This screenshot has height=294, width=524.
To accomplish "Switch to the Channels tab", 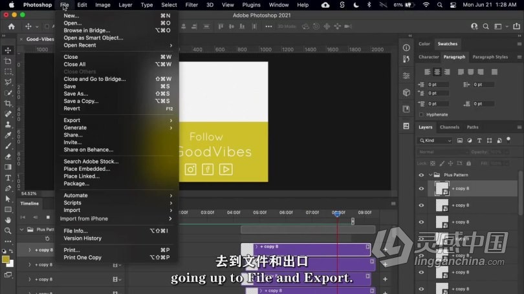I will [x=450, y=127].
